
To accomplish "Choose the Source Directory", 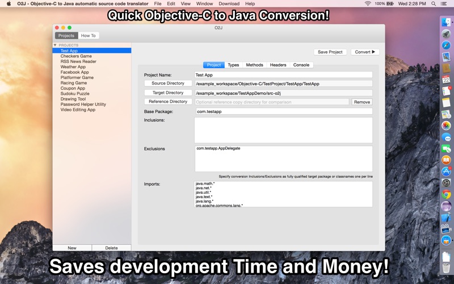I will (x=168, y=83).
